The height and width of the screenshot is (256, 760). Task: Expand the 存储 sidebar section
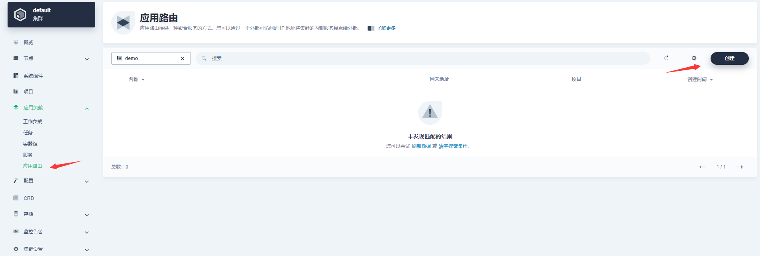(87, 215)
